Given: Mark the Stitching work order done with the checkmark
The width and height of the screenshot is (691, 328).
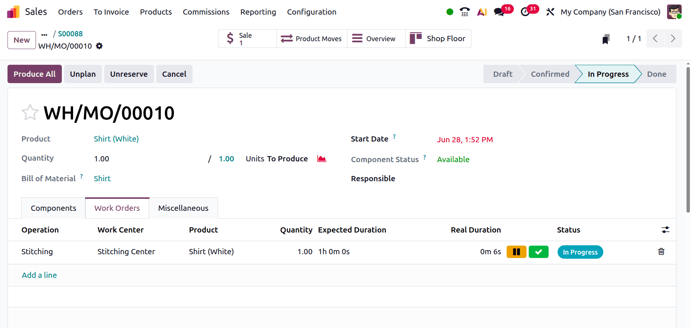Looking at the screenshot, I should coord(538,252).
